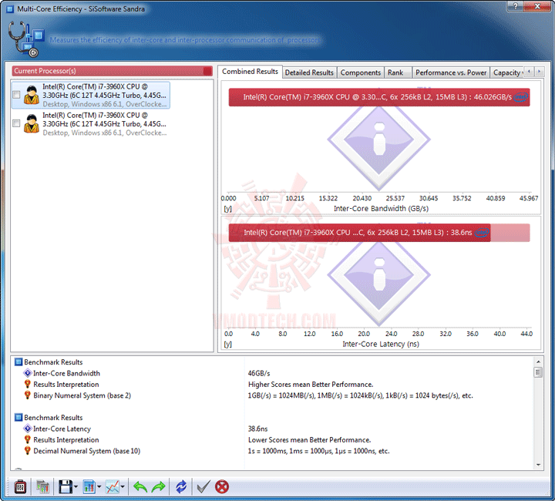Select the 'Higher Scores mean Better Performance' text
Image resolution: width=555 pixels, height=501 pixels.
(x=311, y=385)
